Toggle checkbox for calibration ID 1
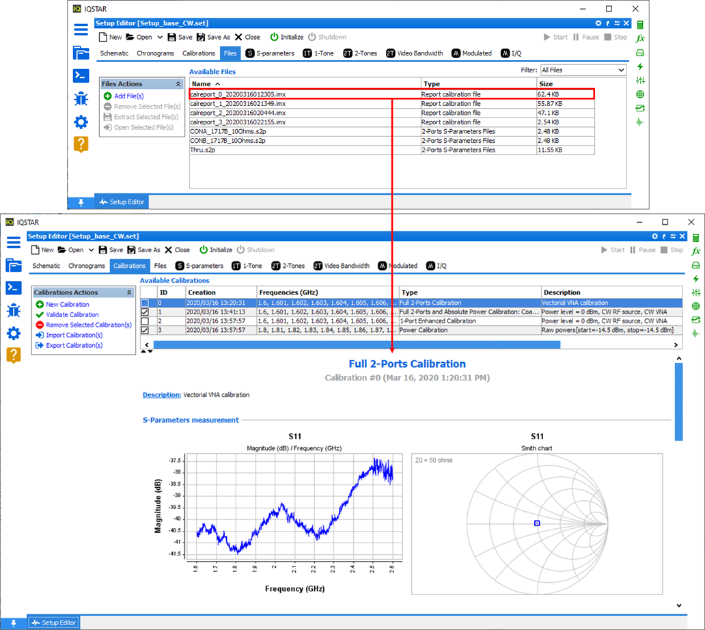The width and height of the screenshot is (705, 630). pyautogui.click(x=146, y=312)
